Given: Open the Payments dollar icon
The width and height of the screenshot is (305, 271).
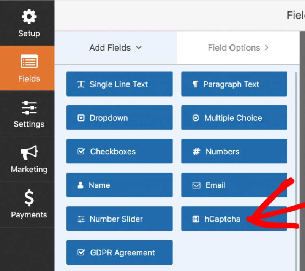Looking at the screenshot, I should [x=29, y=198].
